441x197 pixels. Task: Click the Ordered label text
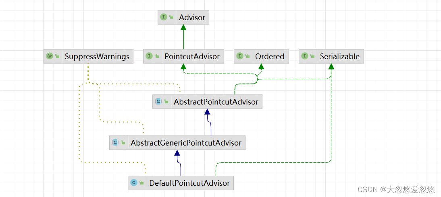[x=270, y=56]
